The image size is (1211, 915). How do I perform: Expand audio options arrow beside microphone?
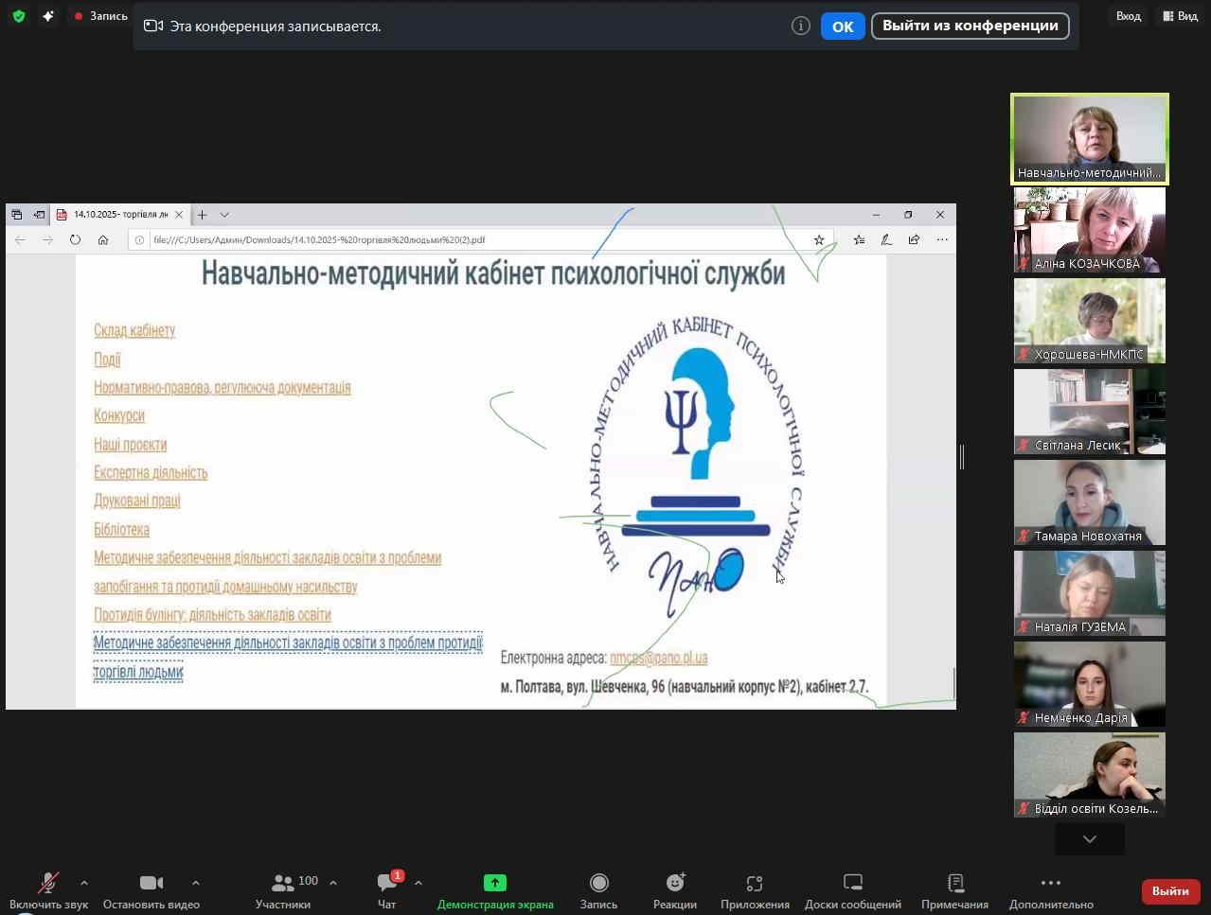tap(84, 883)
